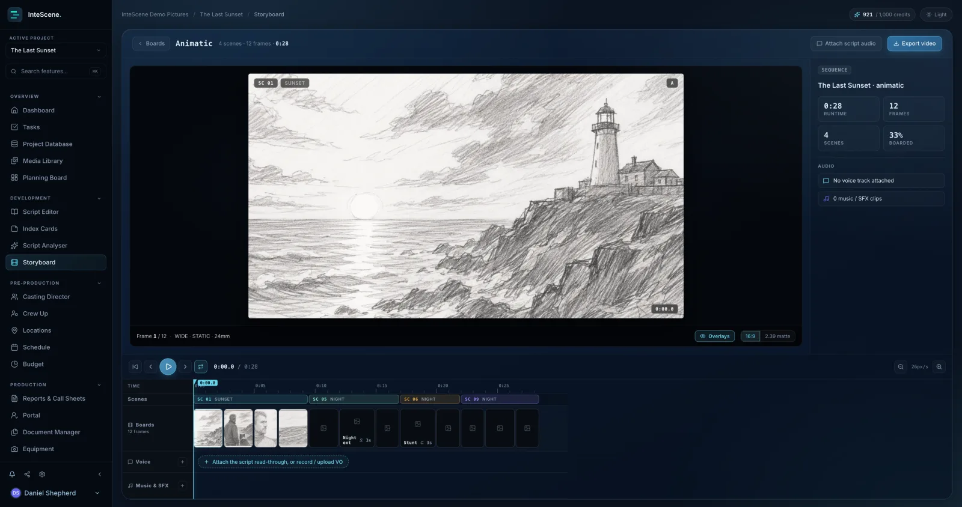
Task: Click the Search features field
Action: (x=56, y=71)
